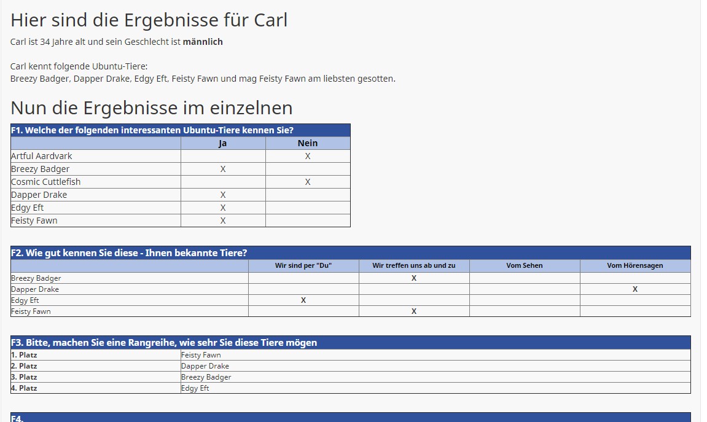Click "Breezy Badger" in the 3. Platz row
Viewport: 707px width, 422px height.
[206, 377]
